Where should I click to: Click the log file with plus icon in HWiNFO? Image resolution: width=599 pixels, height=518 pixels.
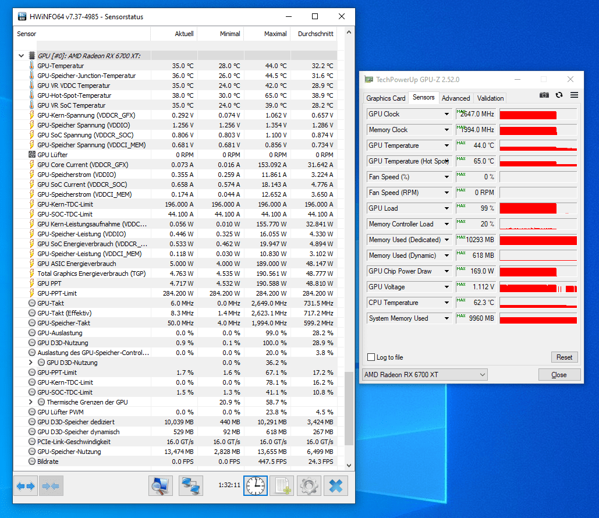point(282,486)
